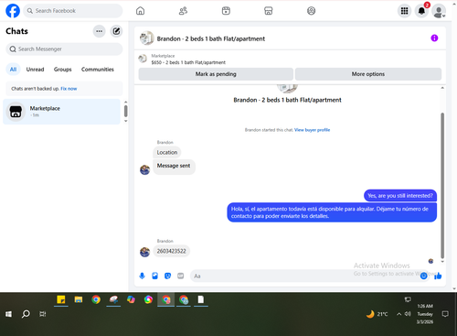Select the All chats tab
This screenshot has width=457, height=336.
[x=13, y=70]
